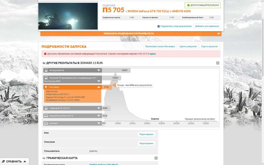Viewport: 264px width, 165px height.
Task: Click the green valid-result info icon
Action: pos(188,5)
